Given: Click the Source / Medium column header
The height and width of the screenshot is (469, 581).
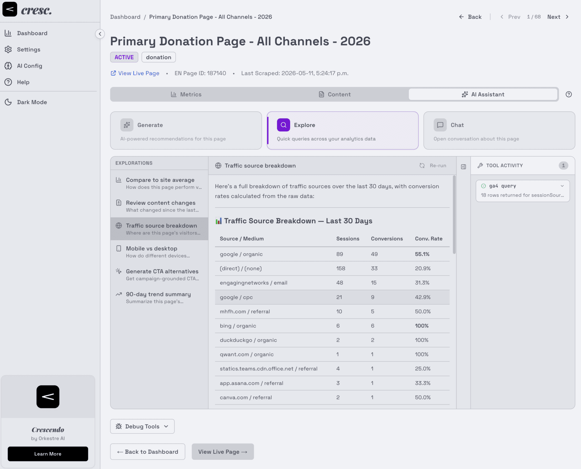Looking at the screenshot, I should (241, 239).
